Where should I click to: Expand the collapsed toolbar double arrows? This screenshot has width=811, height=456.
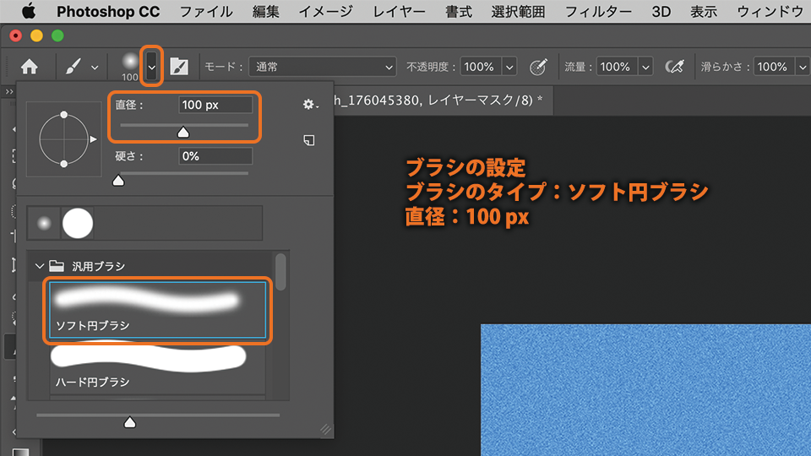click(9, 92)
